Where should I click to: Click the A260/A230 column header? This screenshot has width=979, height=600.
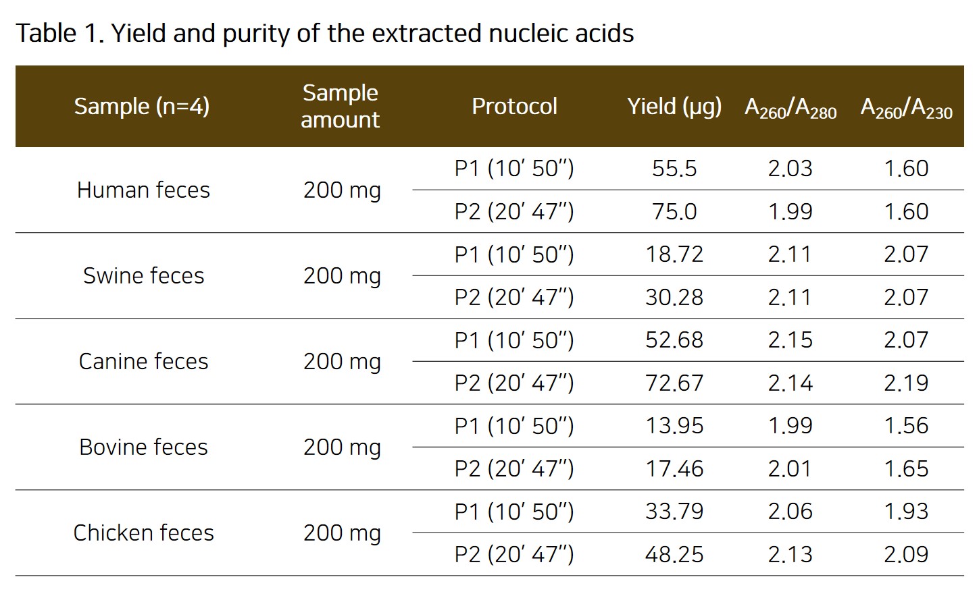coord(906,107)
